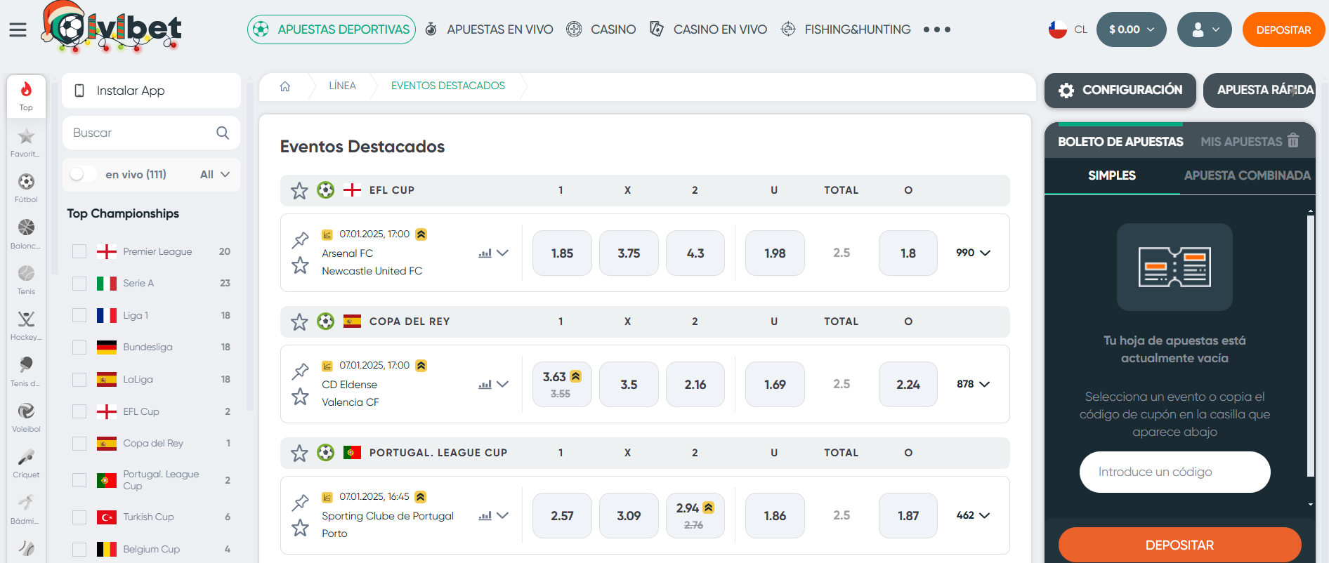Expand 990 more markets for Arsenal match
The height and width of the screenshot is (563, 1329).
[973, 253]
